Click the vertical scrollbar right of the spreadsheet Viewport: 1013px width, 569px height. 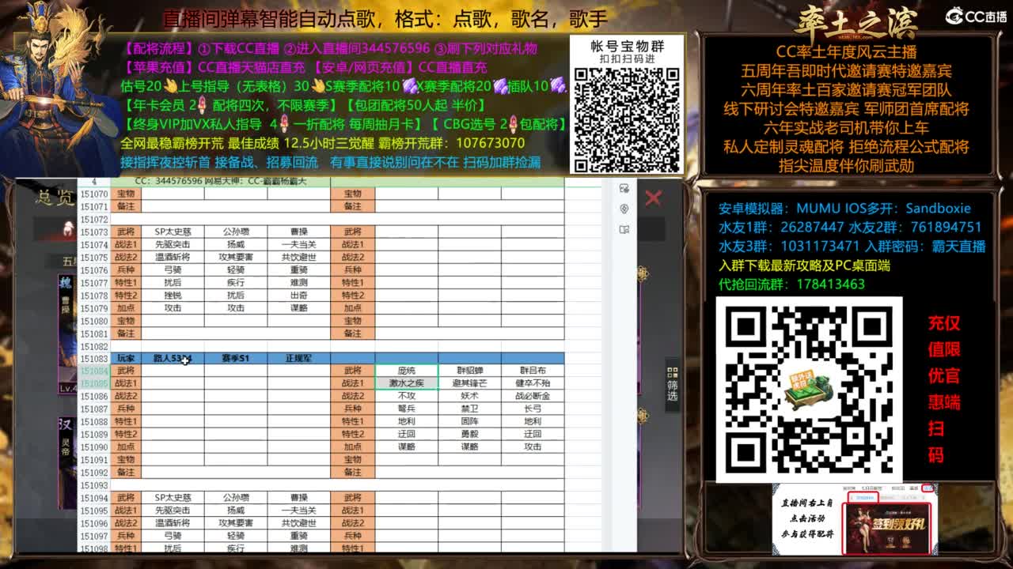pyautogui.click(x=643, y=356)
